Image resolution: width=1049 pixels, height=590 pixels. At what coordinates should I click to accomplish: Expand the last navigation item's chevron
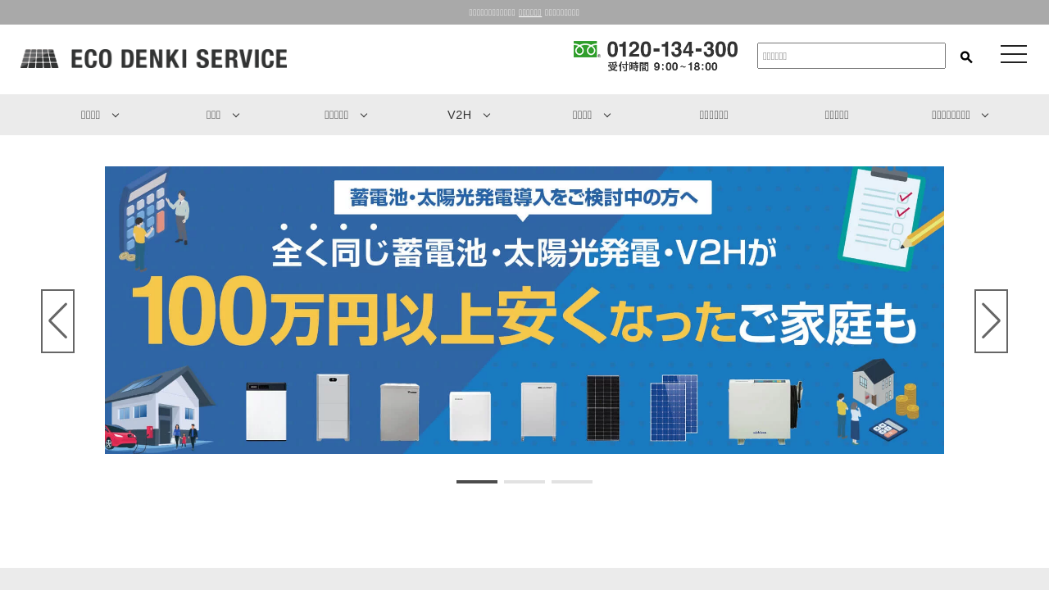pos(985,116)
